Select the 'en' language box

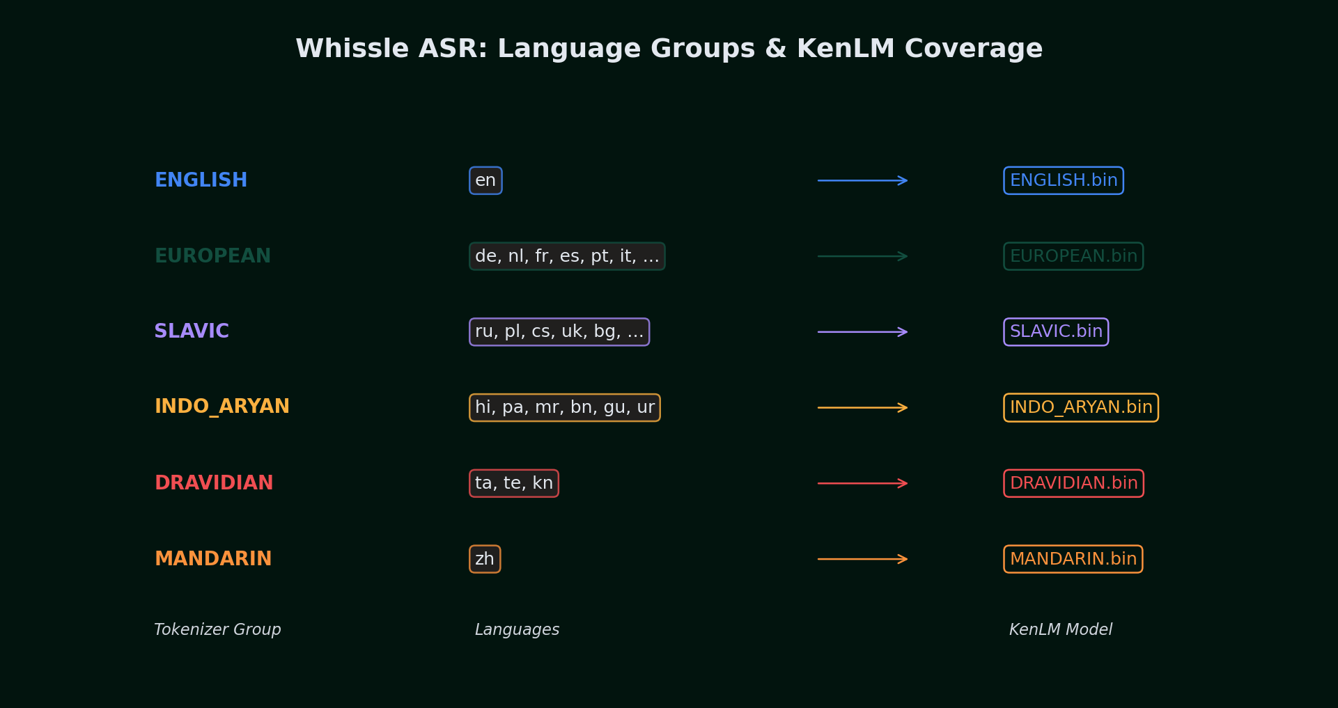click(485, 180)
